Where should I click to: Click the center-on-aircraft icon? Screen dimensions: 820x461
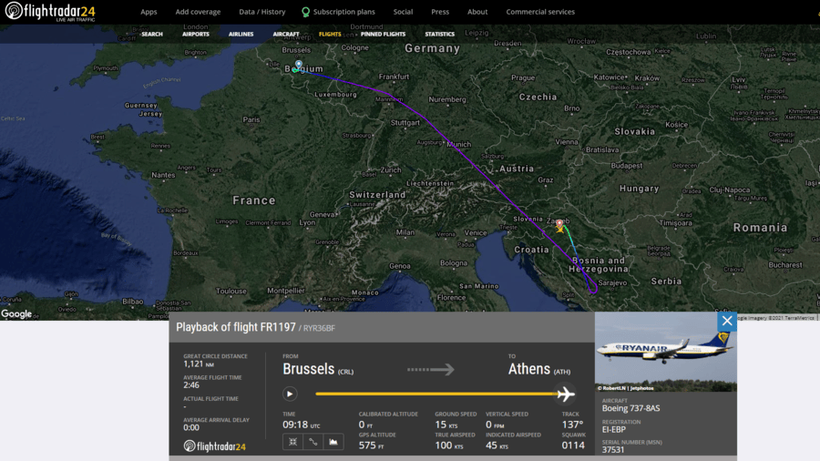(292, 442)
